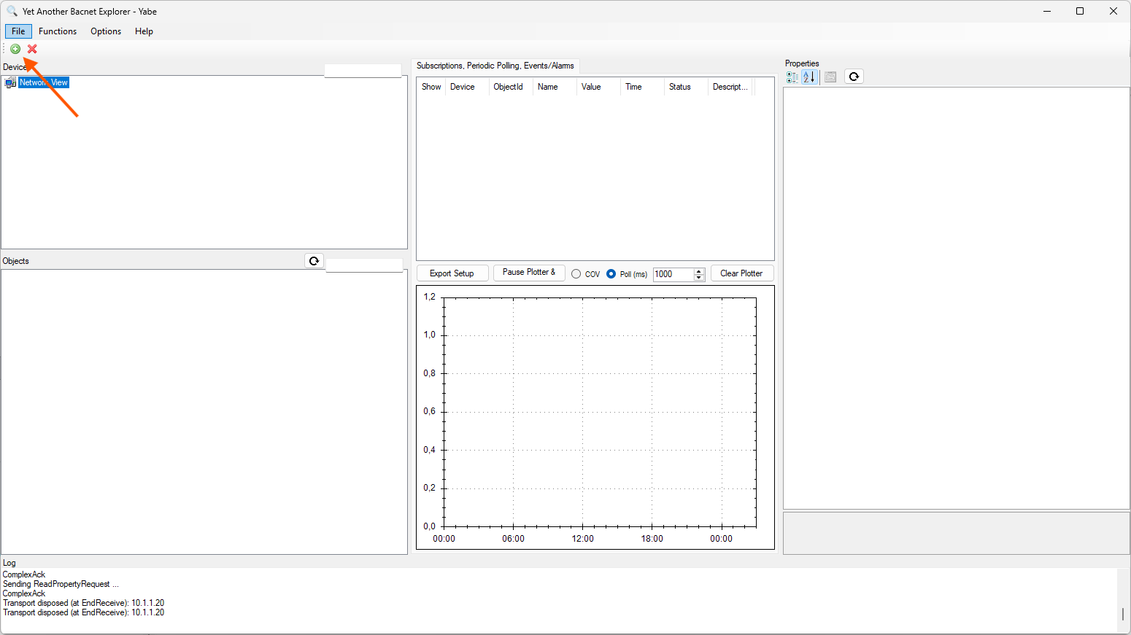1131x635 pixels.
Task: Open the Help menu
Action: 144,31
